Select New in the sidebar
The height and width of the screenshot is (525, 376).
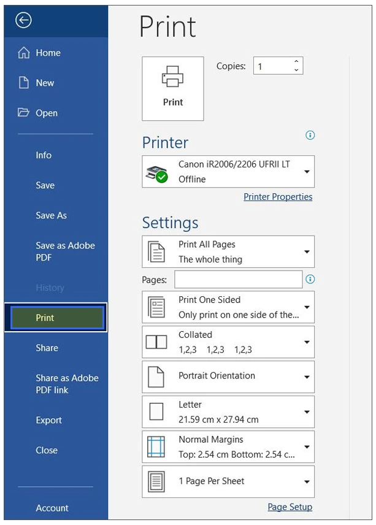tap(45, 83)
